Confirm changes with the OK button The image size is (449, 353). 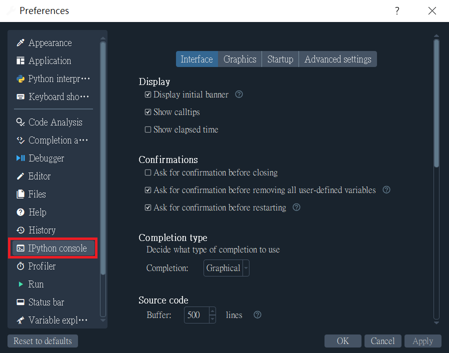tap(343, 341)
